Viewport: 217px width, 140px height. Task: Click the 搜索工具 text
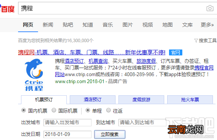click(207, 41)
